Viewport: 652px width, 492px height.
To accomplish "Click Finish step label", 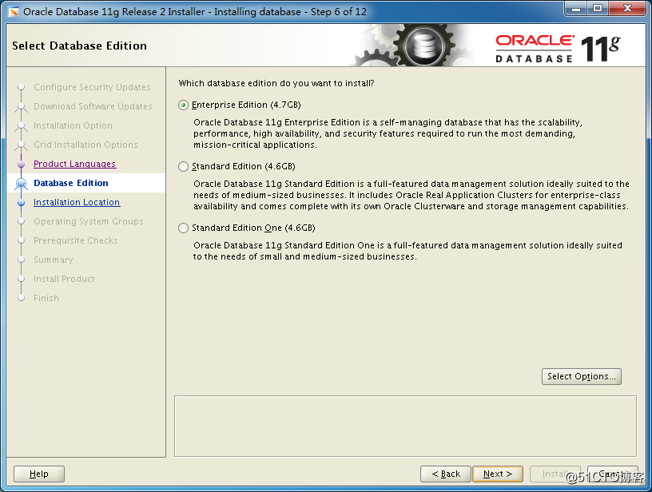I will [x=46, y=298].
